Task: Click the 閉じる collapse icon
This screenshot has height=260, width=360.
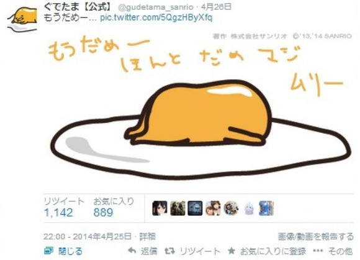Action: click(x=48, y=251)
